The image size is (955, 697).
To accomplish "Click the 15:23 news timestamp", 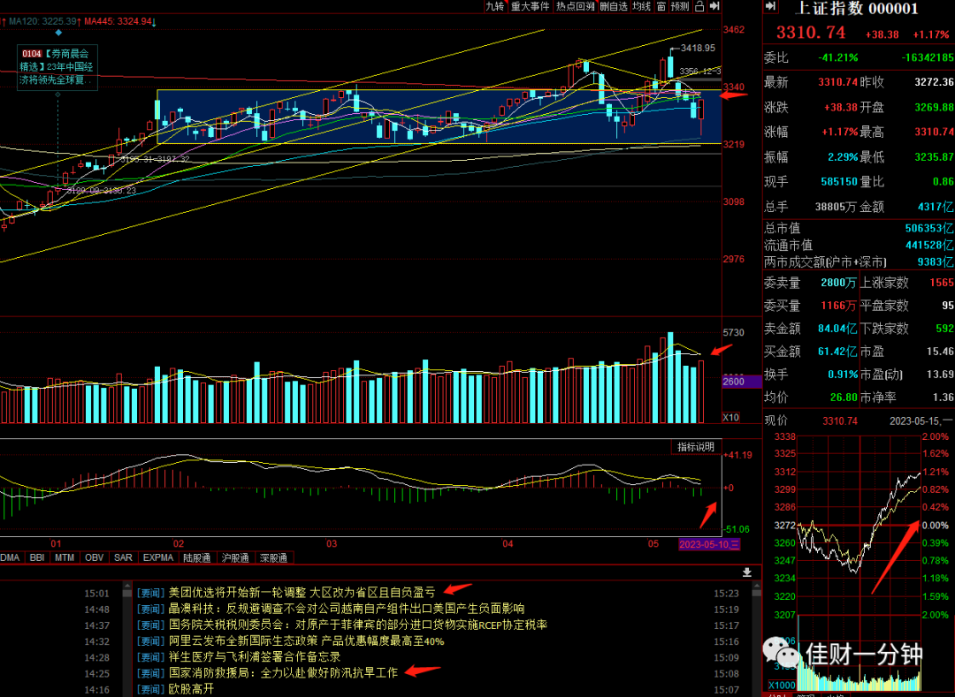I will click(726, 593).
